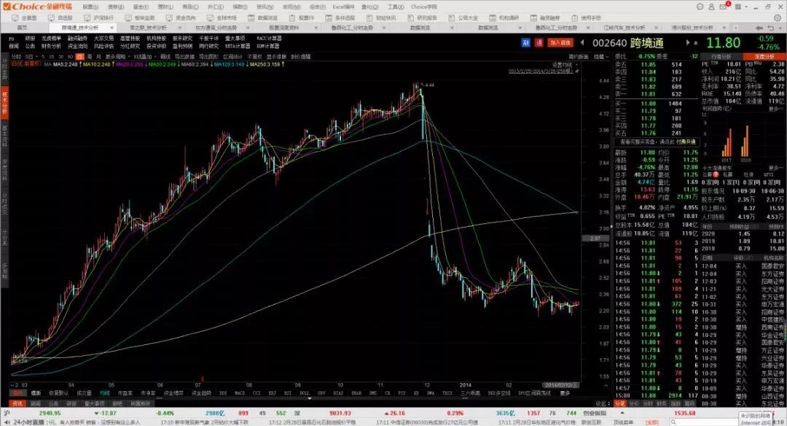Open the 资金流向 toolbar shortcut
The image size is (787, 426).
[181, 18]
